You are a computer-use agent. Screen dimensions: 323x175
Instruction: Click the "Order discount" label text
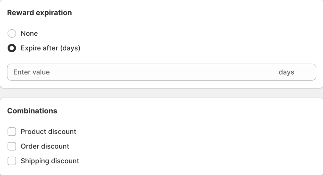(45, 146)
